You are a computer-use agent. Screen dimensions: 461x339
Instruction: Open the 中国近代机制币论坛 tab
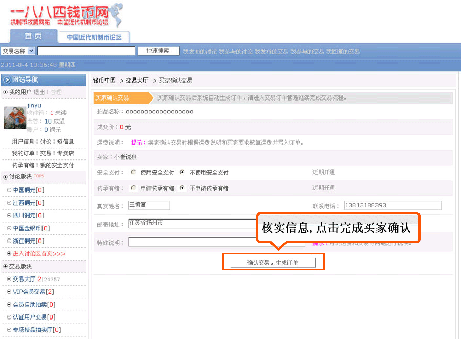pyautogui.click(x=94, y=37)
